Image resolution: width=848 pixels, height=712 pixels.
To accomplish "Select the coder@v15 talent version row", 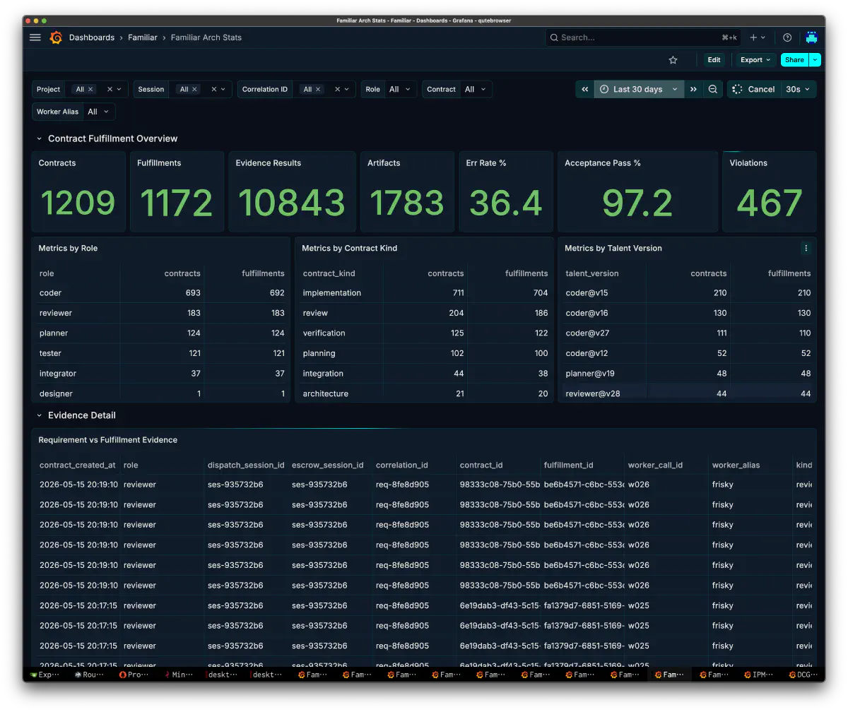I will pyautogui.click(x=688, y=292).
